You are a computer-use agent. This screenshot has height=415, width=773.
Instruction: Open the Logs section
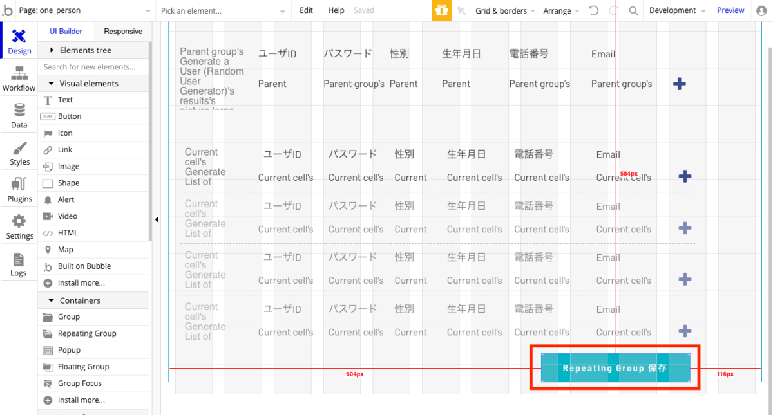click(x=19, y=264)
